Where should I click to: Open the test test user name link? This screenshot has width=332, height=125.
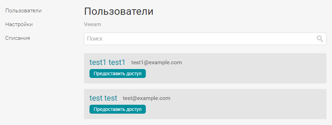103,98
